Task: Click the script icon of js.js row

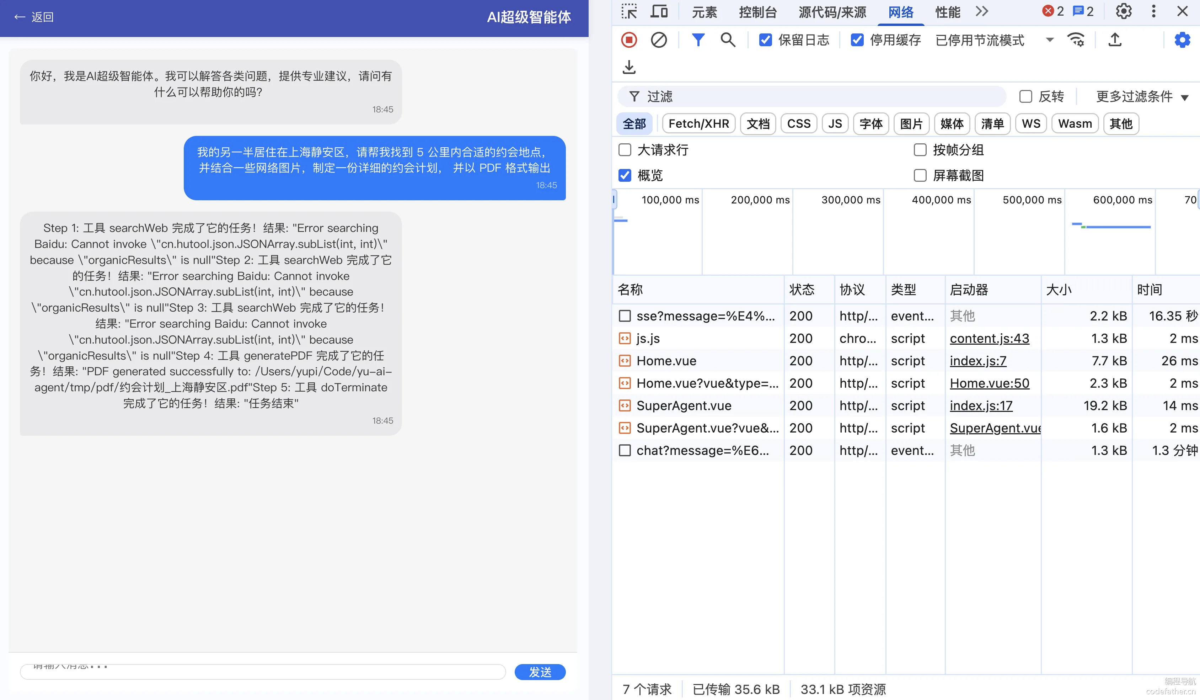Action: pyautogui.click(x=625, y=338)
